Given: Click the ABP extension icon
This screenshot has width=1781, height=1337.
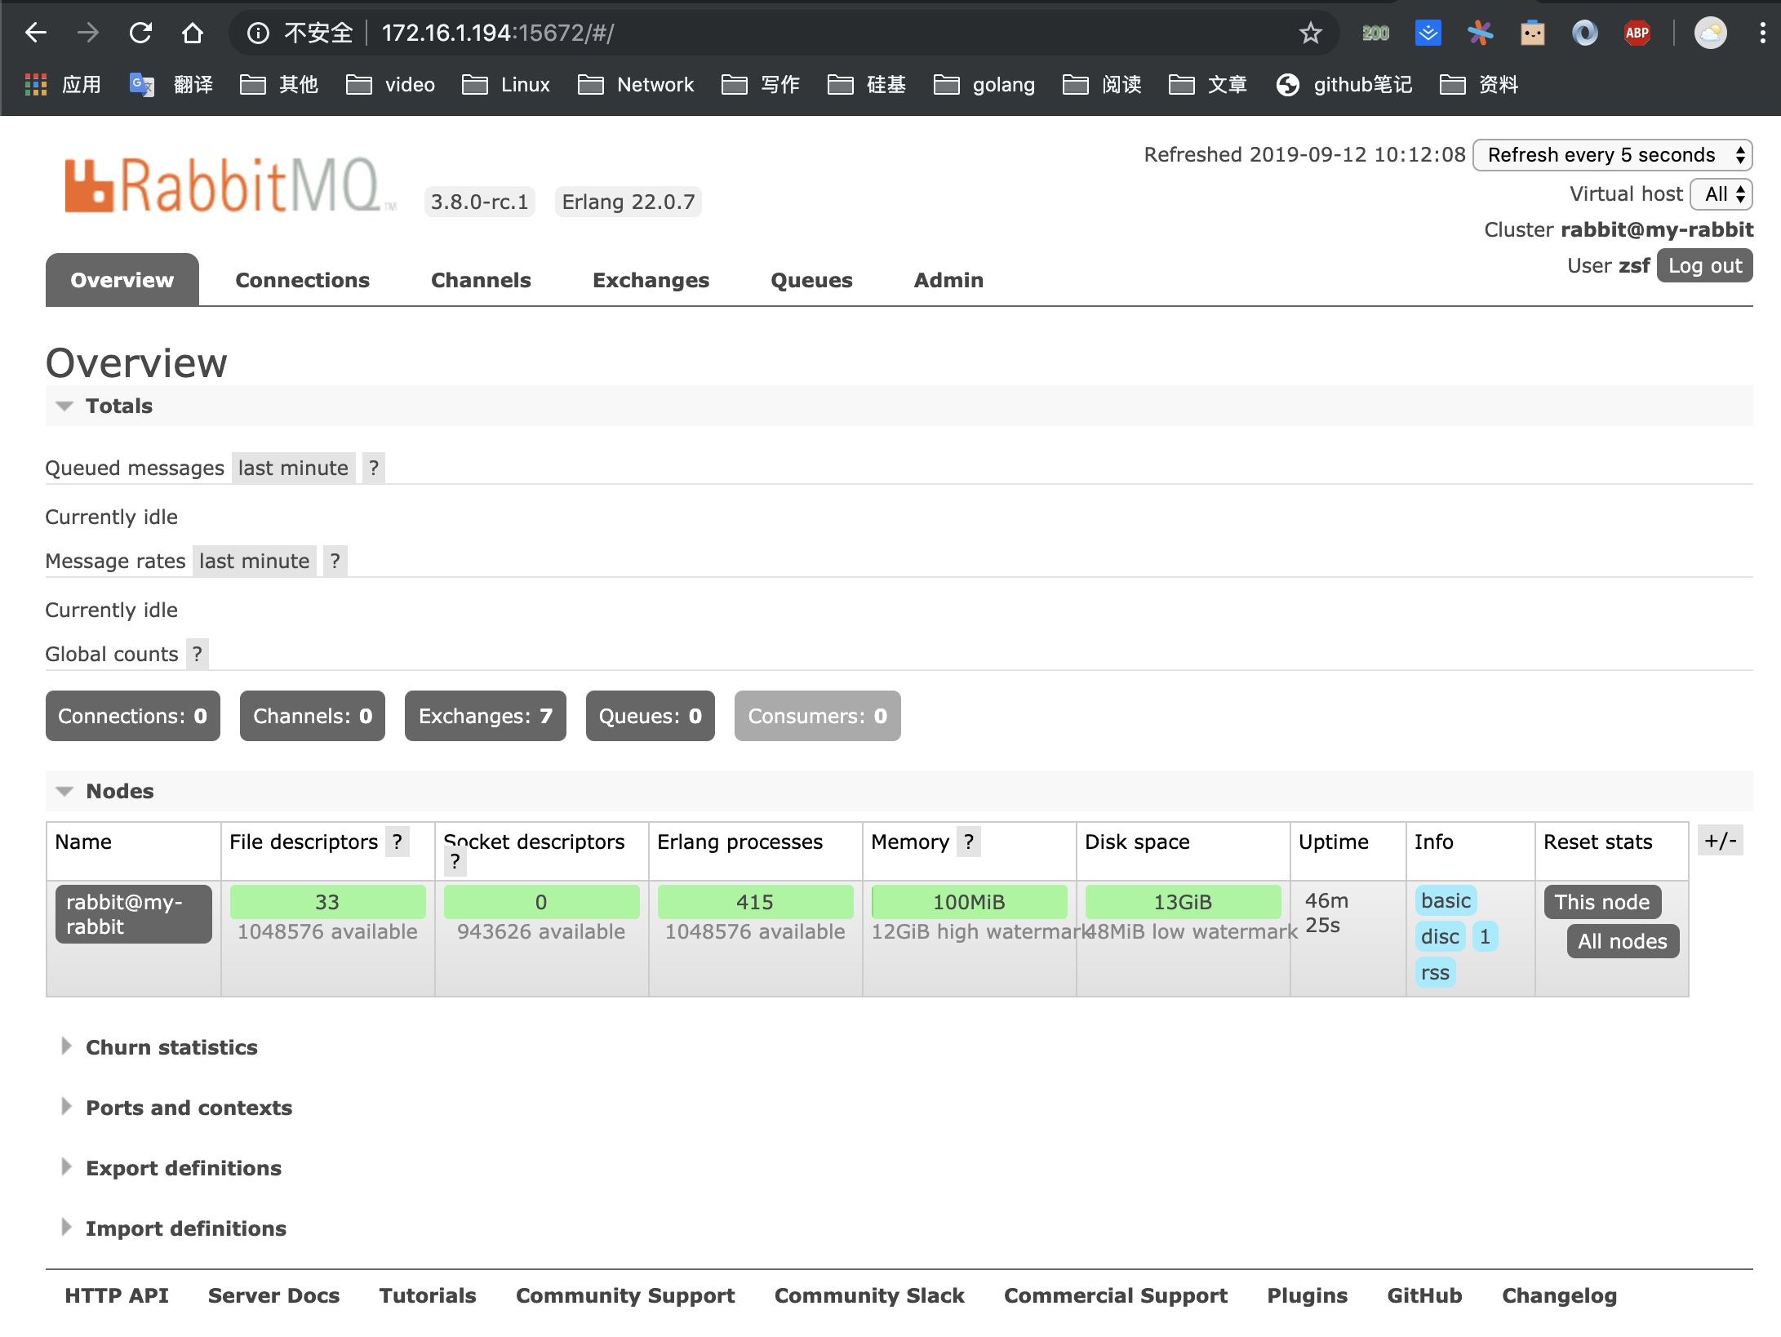Looking at the screenshot, I should tap(1637, 33).
